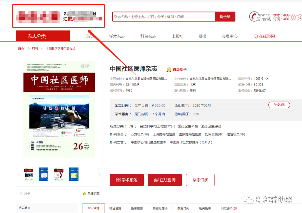
Task: Click the 杂志订阅 button below the cover
Action: [200, 180]
